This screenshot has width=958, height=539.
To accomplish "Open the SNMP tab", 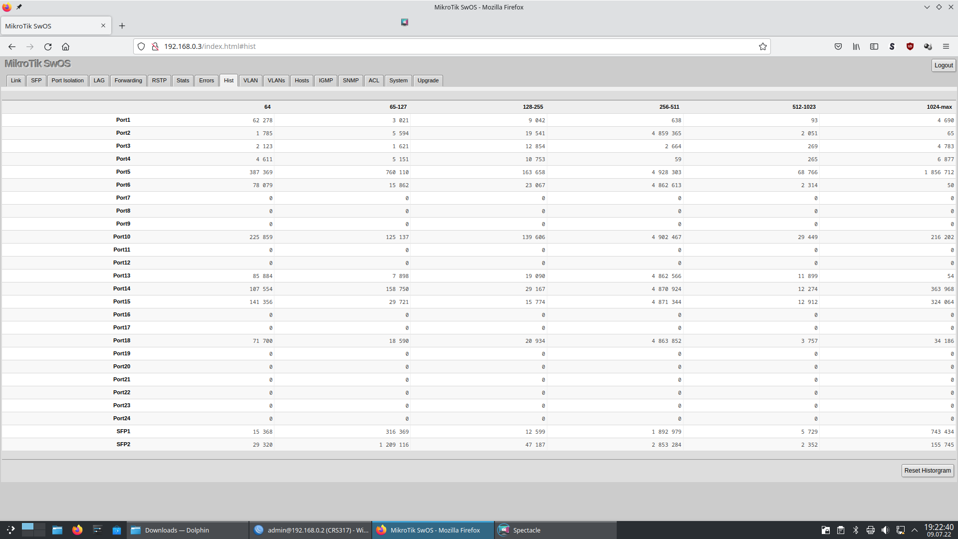I will click(350, 80).
